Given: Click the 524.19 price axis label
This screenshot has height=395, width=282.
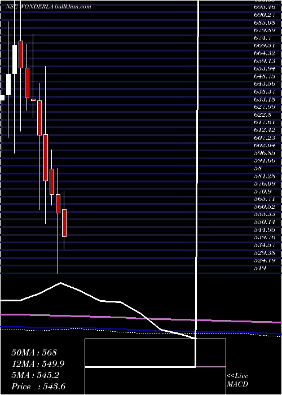Looking at the screenshot, I should tap(264, 261).
